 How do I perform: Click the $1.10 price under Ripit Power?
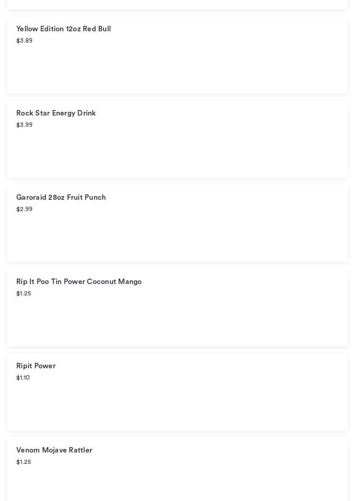pyautogui.click(x=23, y=378)
